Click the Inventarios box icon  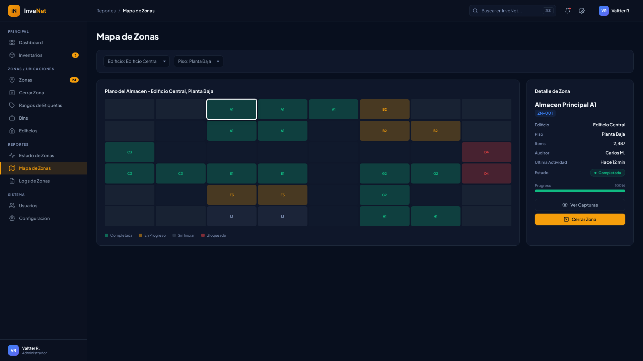tap(12, 55)
